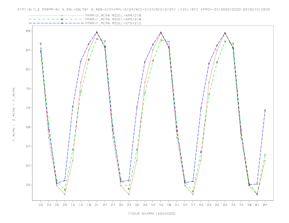Click the green NAM circle point at hour 00
The width and height of the screenshot is (289, 223).
coord(41,44)
